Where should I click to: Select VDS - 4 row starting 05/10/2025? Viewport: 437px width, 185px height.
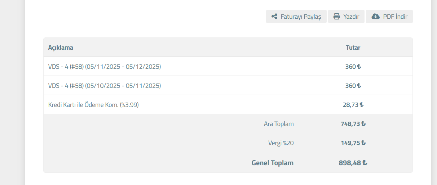click(x=228, y=86)
